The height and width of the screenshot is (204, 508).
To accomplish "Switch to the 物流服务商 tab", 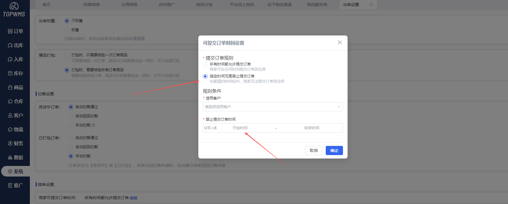I will [x=317, y=5].
